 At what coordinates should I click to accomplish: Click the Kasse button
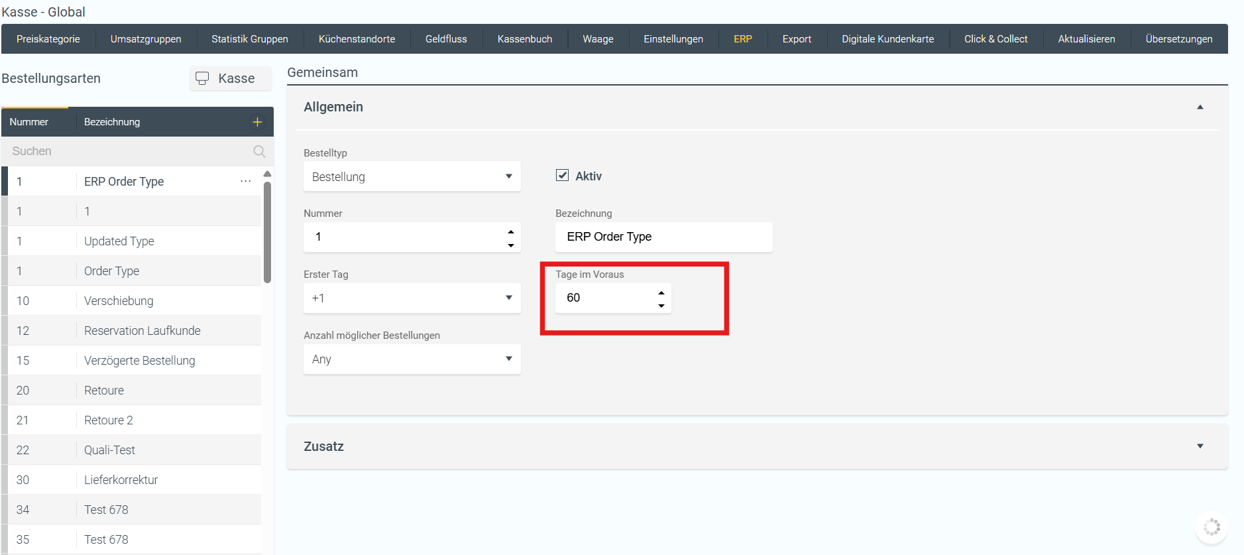(x=231, y=78)
